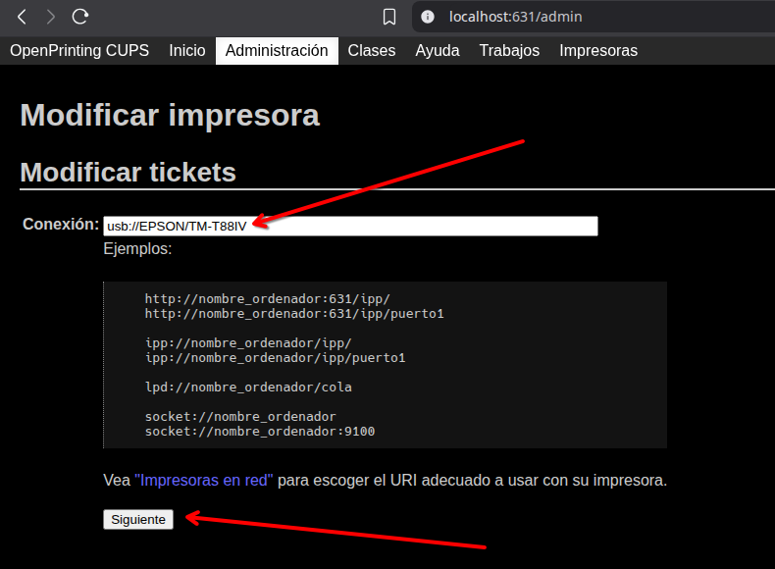The height and width of the screenshot is (569, 775).
Task: Follow the "Impresoras en red" link
Action: click(204, 481)
